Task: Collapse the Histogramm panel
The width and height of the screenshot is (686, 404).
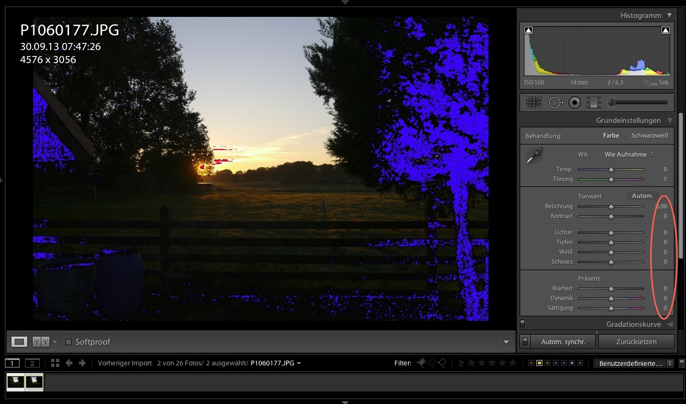Action: coord(669,16)
